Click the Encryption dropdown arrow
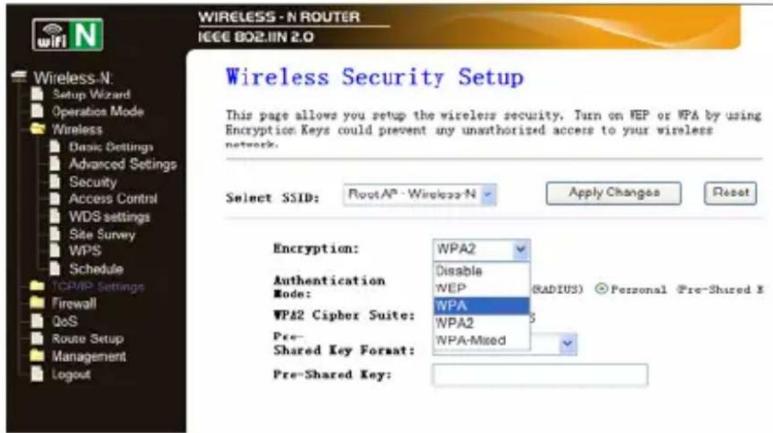 point(521,250)
